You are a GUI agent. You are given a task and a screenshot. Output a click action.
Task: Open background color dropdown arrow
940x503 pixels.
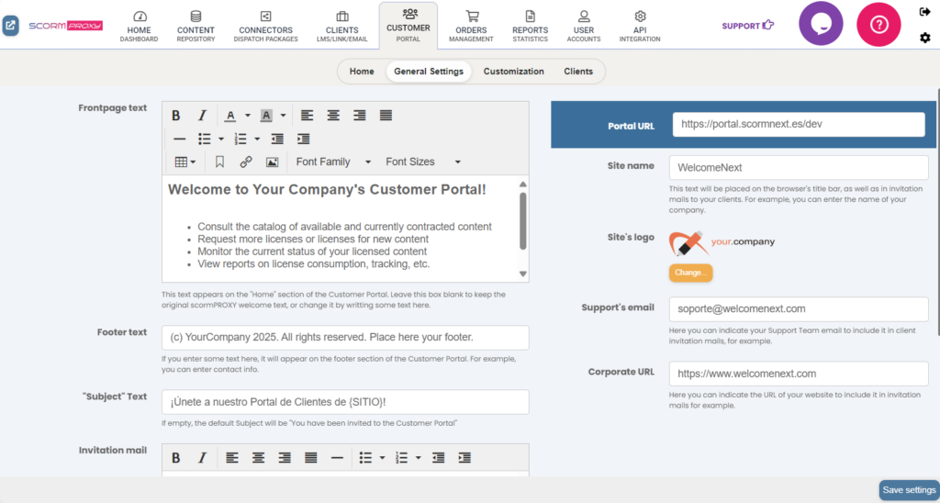point(283,116)
